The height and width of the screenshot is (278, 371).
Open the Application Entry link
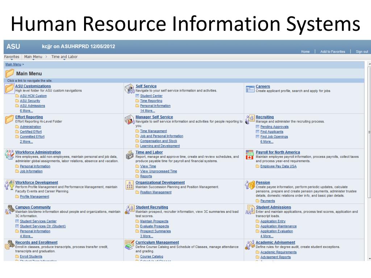point(273,221)
